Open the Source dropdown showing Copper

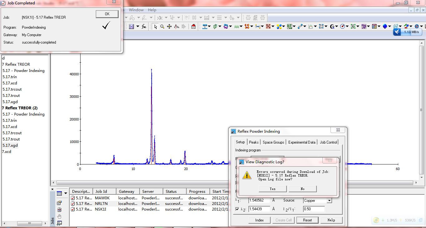point(317,201)
